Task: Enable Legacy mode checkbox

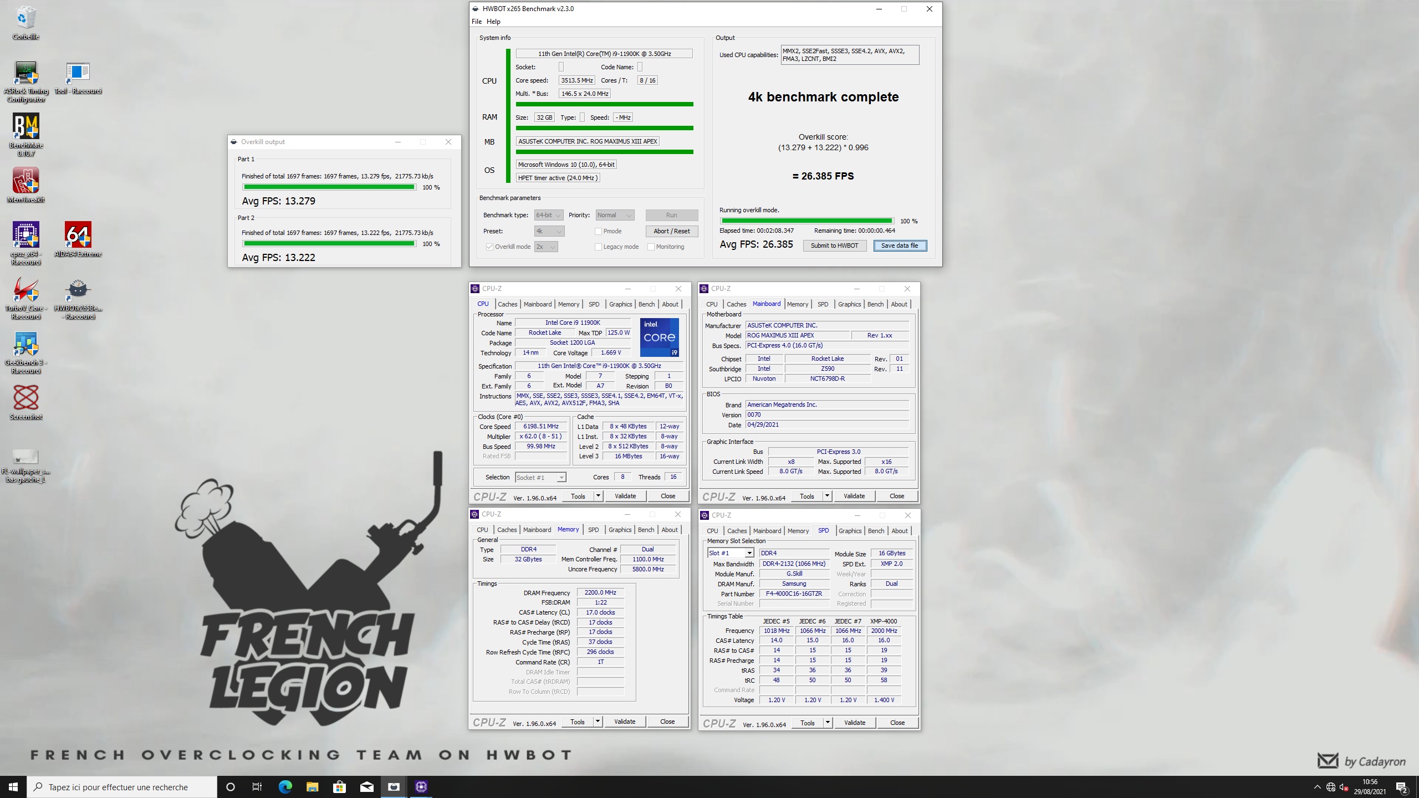Action: tap(598, 247)
